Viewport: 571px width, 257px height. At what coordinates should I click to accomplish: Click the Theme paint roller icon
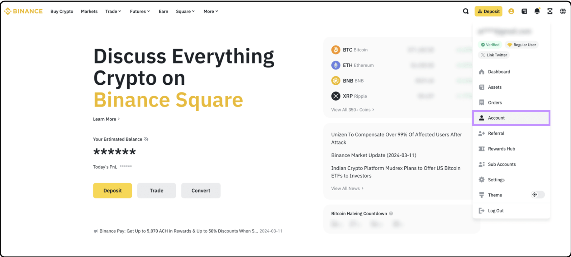482,195
